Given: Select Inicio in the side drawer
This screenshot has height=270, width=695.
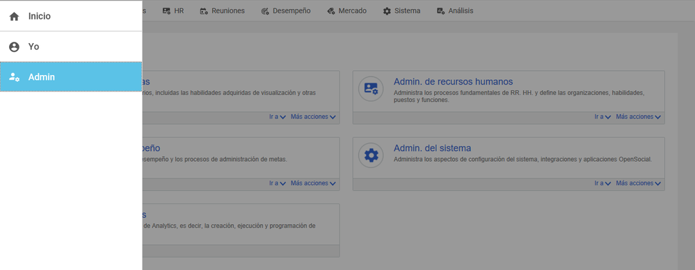Looking at the screenshot, I should pos(71,16).
